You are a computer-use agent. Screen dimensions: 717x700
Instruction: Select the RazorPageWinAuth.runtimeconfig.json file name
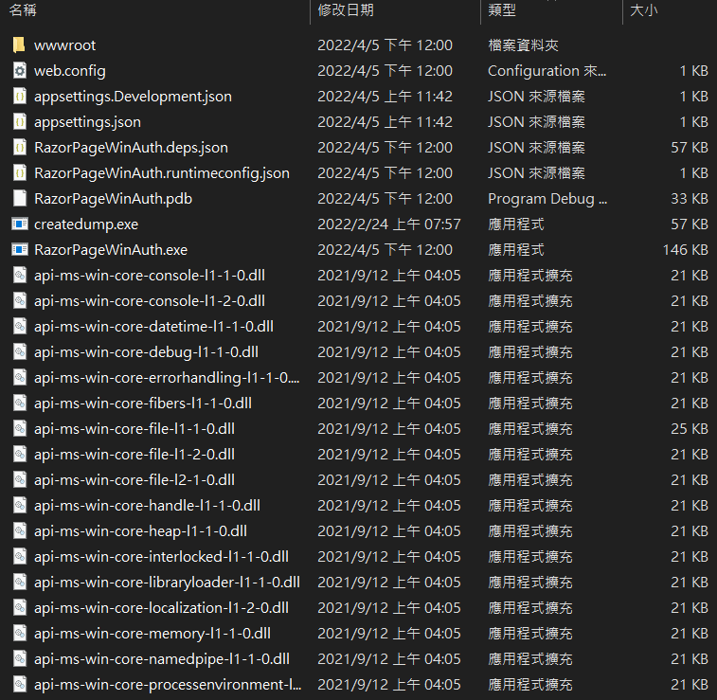point(161,173)
